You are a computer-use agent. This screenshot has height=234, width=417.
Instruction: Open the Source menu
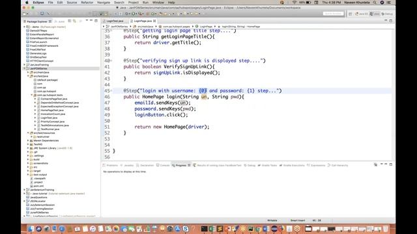pyautogui.click(x=72, y=3)
